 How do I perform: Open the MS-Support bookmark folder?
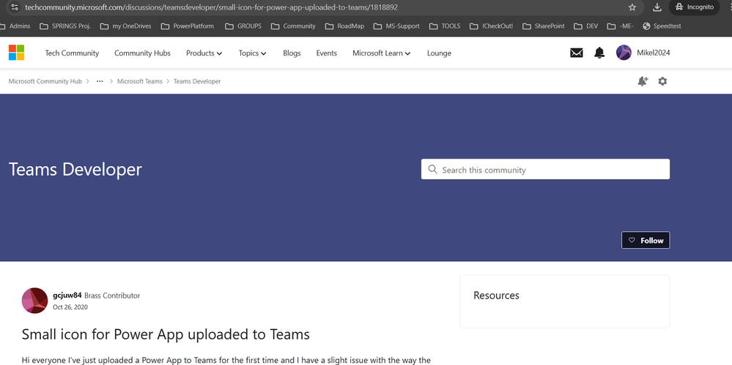(x=396, y=26)
